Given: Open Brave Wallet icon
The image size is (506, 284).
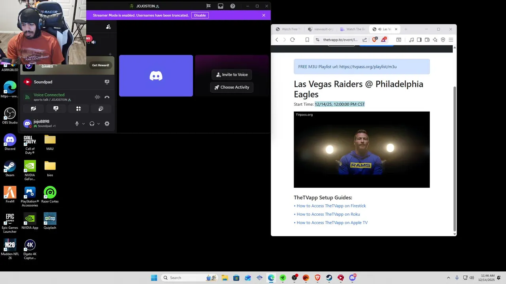Looking at the screenshot, I should click(427, 40).
